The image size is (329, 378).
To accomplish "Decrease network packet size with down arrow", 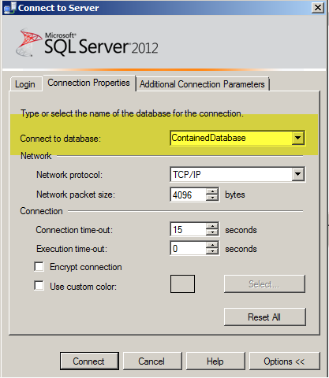I will click(x=212, y=198).
